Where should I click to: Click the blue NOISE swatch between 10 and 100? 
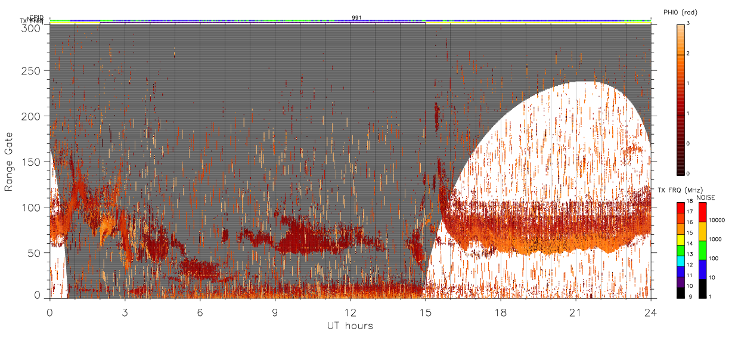[702, 269]
